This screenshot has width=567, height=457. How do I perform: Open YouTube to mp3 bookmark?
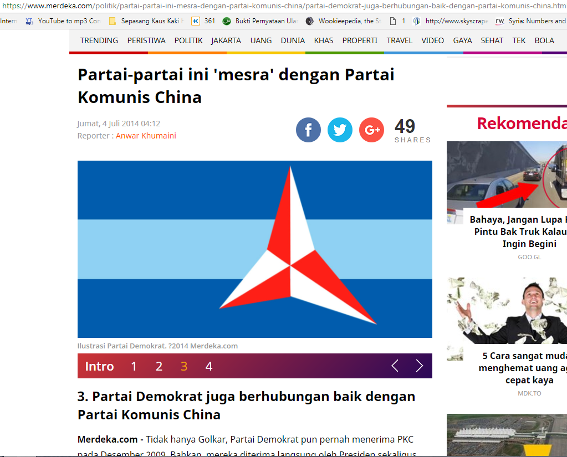[63, 21]
